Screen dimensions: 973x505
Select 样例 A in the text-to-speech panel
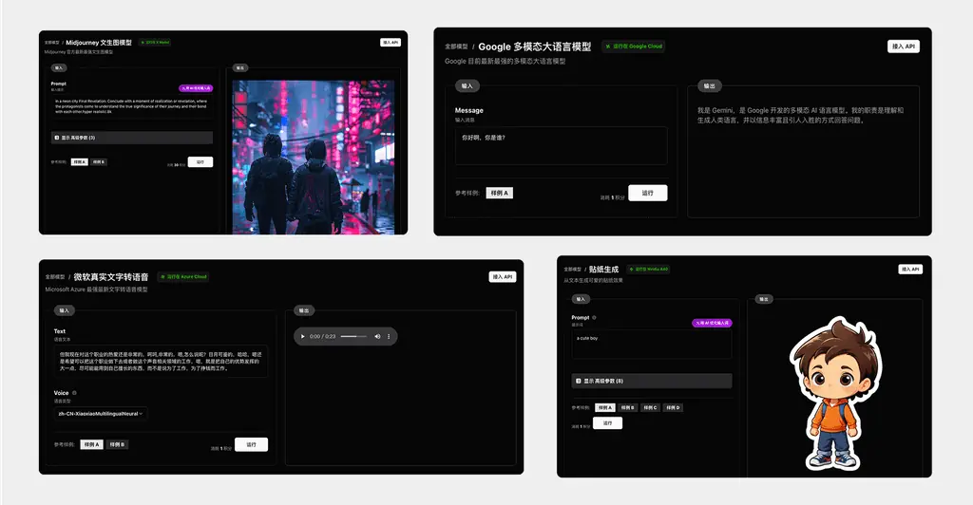point(92,444)
